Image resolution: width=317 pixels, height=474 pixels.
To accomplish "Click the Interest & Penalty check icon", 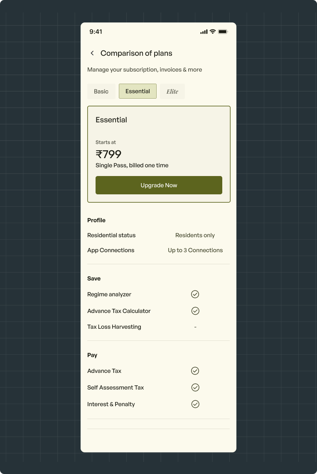I will point(195,404).
